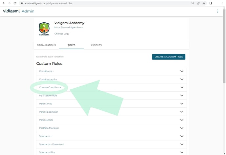This screenshot has width=226, height=155.
Task: Expand the Parent Spectator role chevron
Action: point(182,112)
